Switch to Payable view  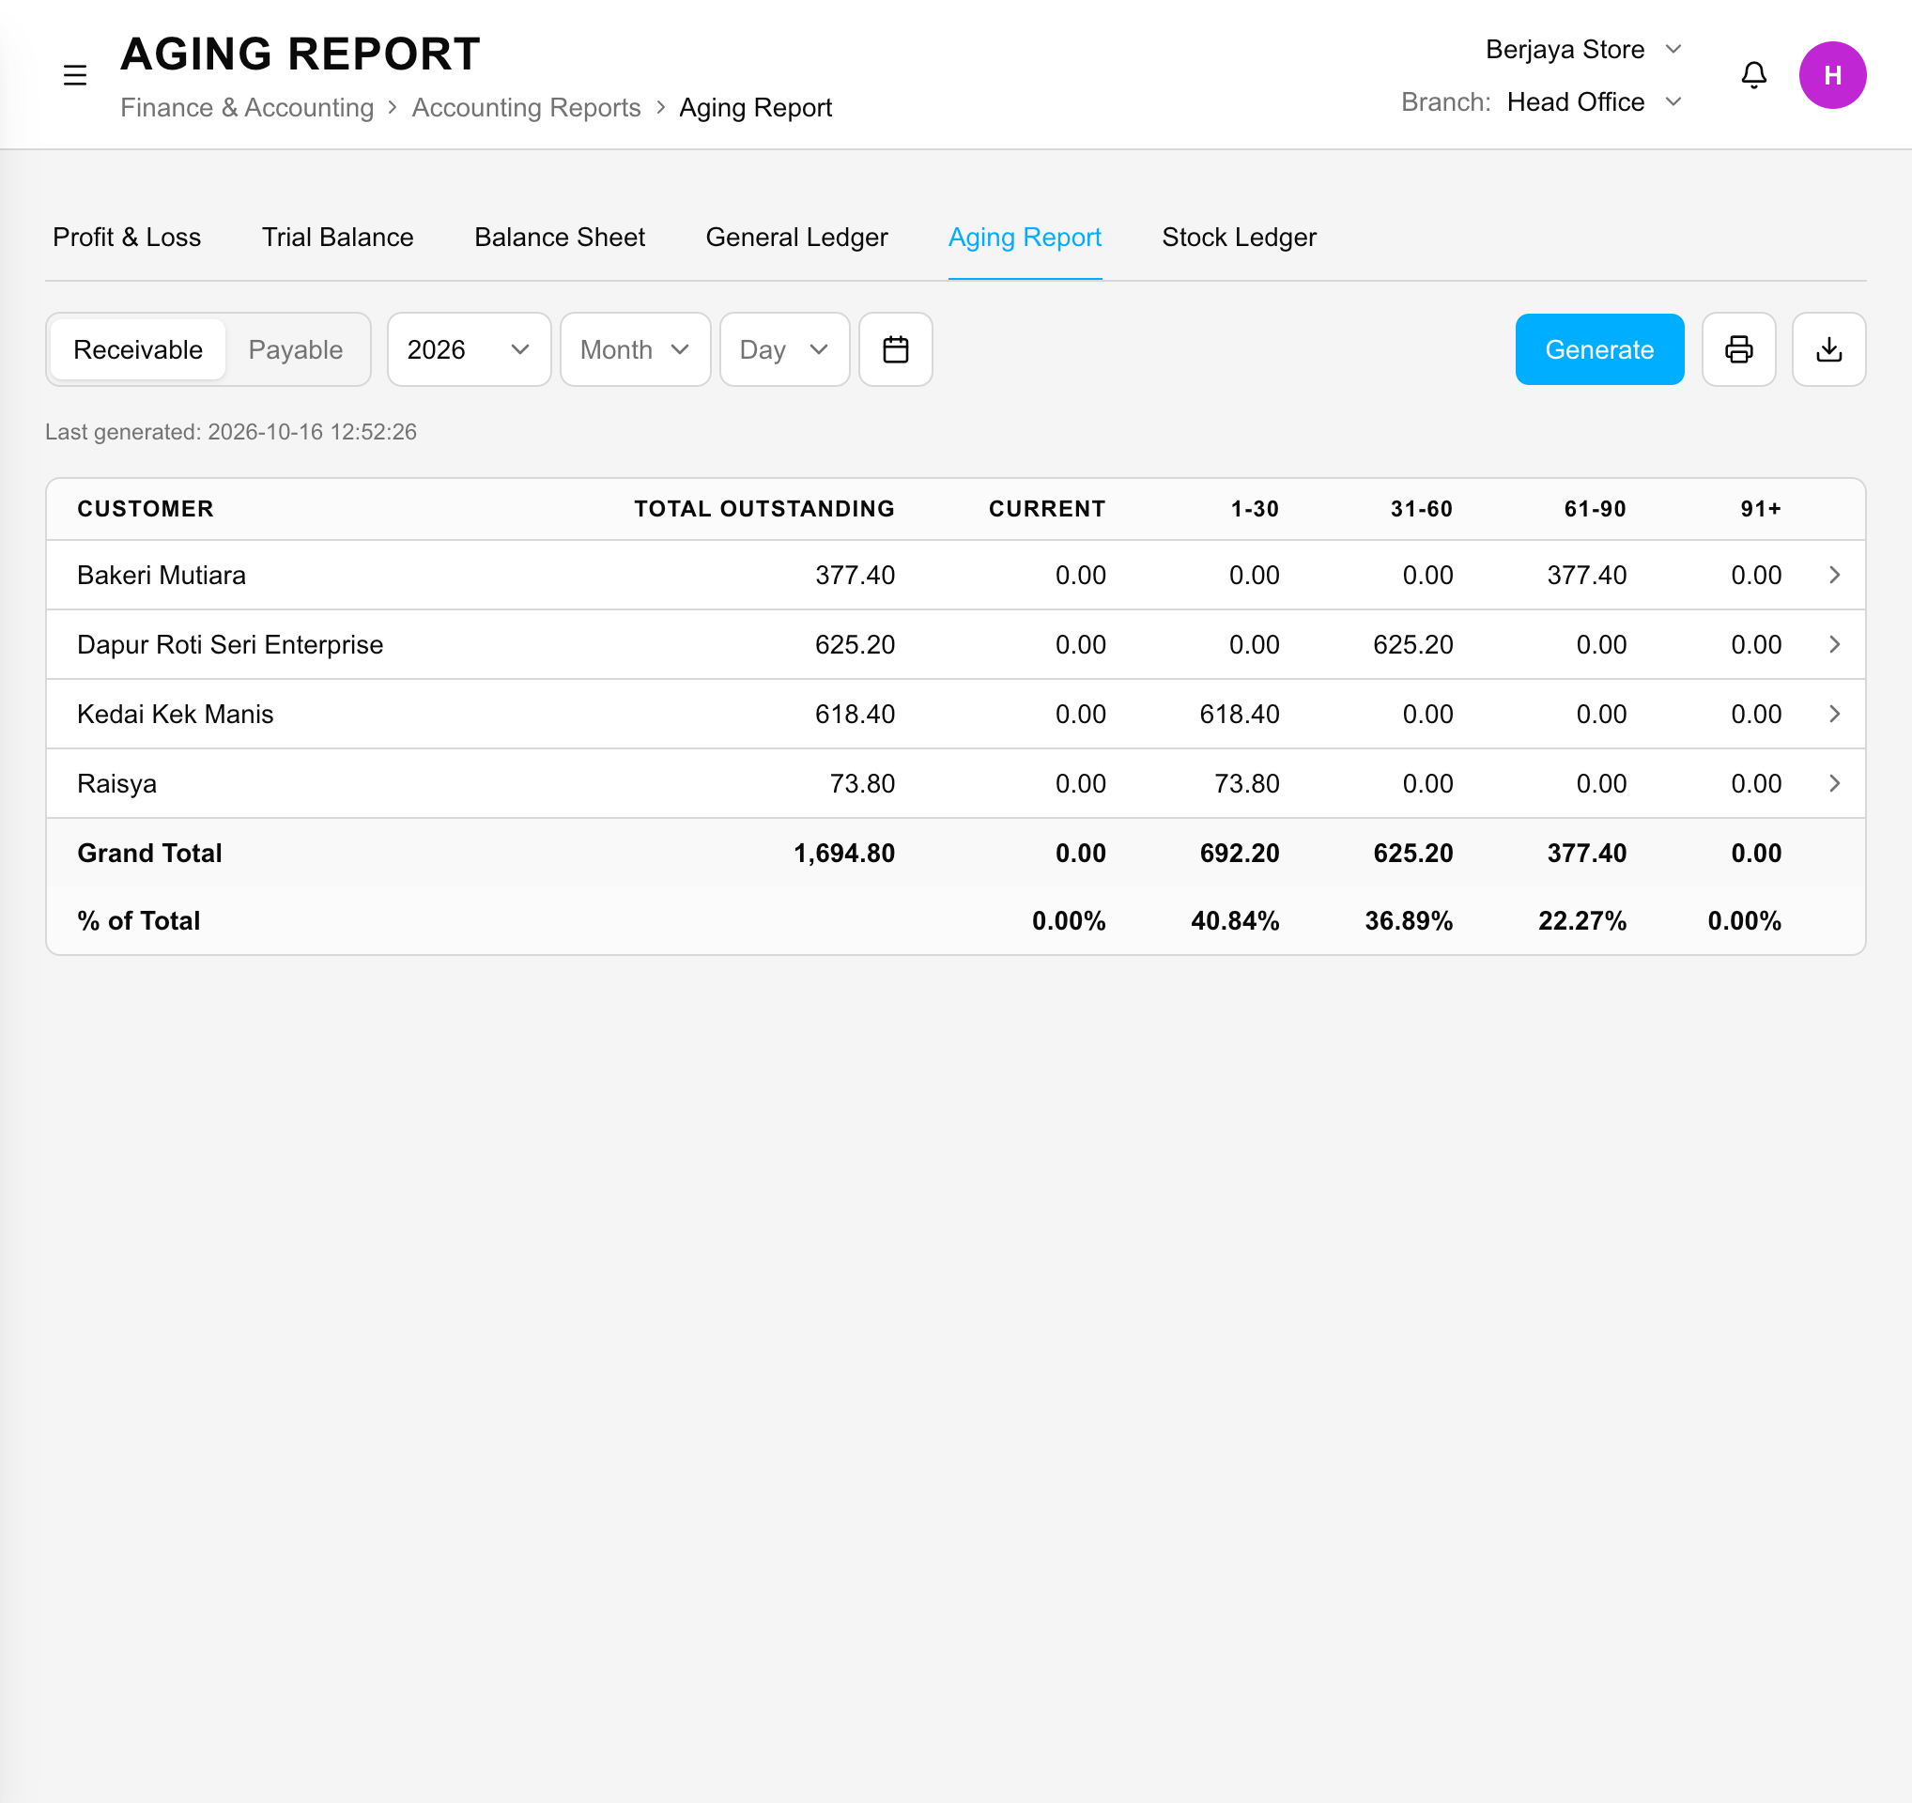pos(295,349)
